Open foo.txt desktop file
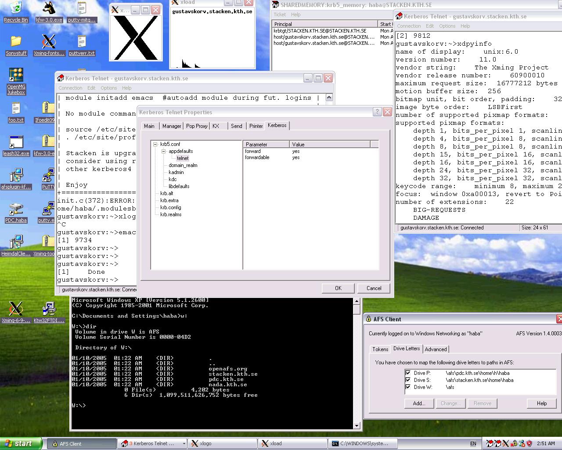 pyautogui.click(x=16, y=112)
